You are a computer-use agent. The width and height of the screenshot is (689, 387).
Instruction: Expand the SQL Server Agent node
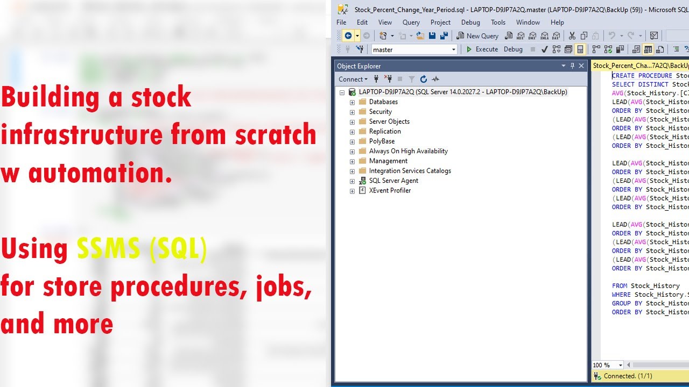pos(352,181)
